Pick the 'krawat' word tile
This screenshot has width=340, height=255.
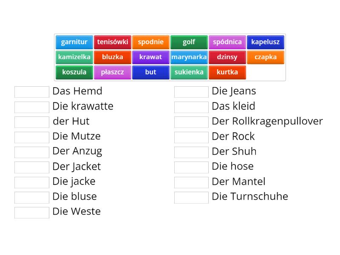point(151,57)
